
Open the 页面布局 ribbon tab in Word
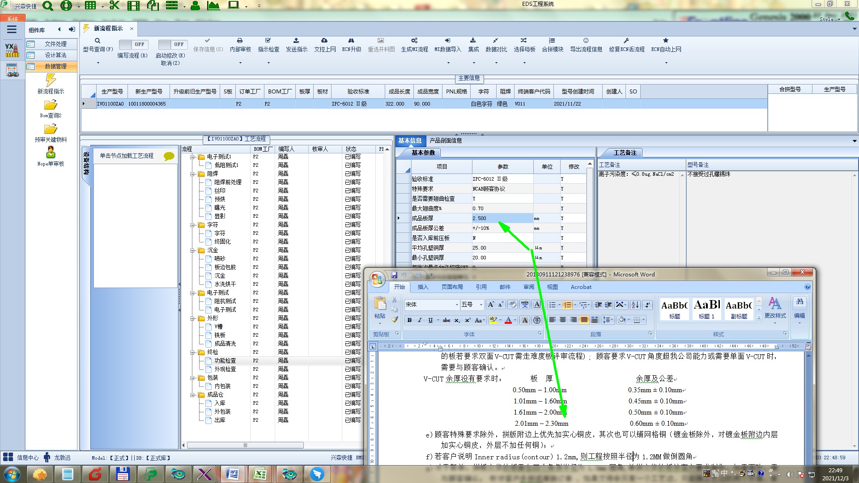point(452,287)
